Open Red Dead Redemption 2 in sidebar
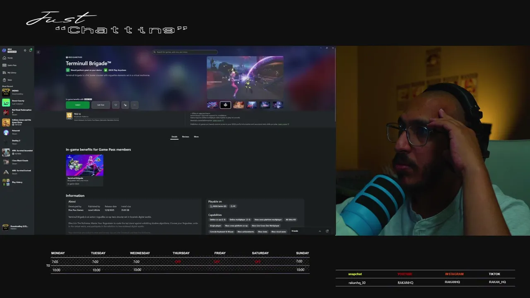 17,112
